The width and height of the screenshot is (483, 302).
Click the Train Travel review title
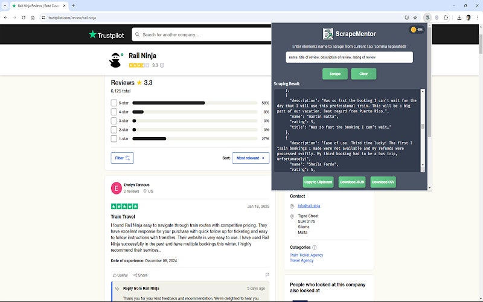coord(123,217)
